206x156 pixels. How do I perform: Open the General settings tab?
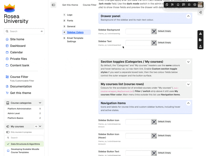click(x=71, y=27)
